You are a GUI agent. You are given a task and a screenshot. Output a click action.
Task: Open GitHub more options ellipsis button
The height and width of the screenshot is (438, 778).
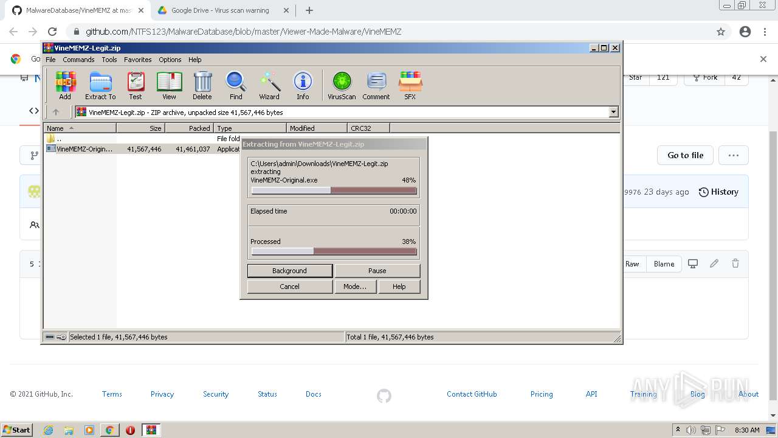coord(734,155)
